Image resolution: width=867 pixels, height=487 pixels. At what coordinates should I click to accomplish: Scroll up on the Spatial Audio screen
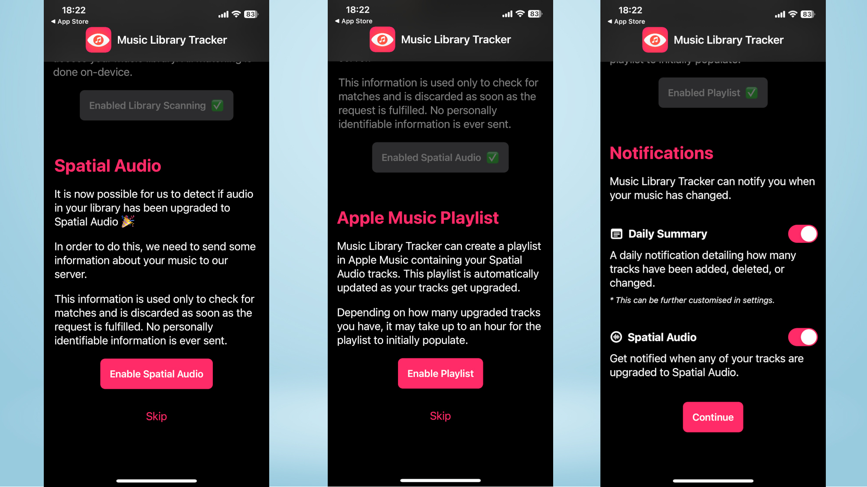coord(156,238)
